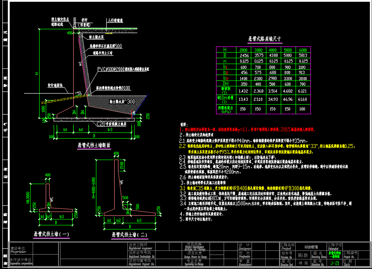Select the 61.60 concrete volume cell
372x269 pixels.
pos(302,99)
